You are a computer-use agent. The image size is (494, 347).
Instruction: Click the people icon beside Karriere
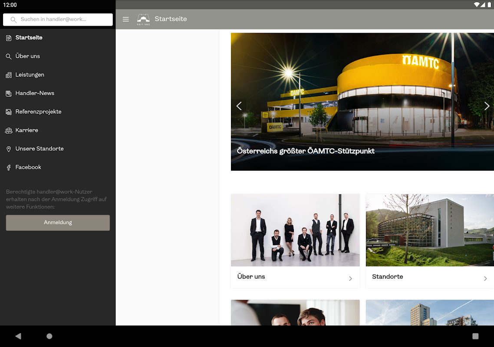tap(9, 131)
